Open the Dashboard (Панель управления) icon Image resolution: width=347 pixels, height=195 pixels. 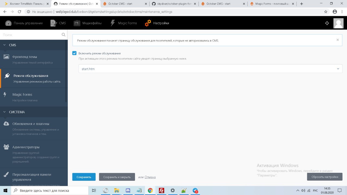8,23
